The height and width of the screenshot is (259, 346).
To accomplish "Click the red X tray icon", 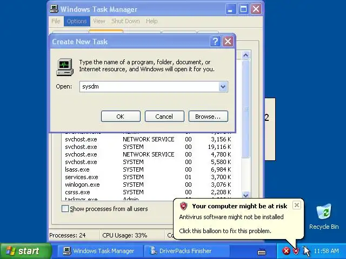I will click(x=286, y=251).
